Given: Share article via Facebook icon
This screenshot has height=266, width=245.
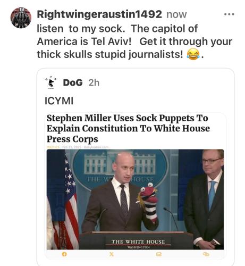Looking at the screenshot, I should (x=64, y=254).
